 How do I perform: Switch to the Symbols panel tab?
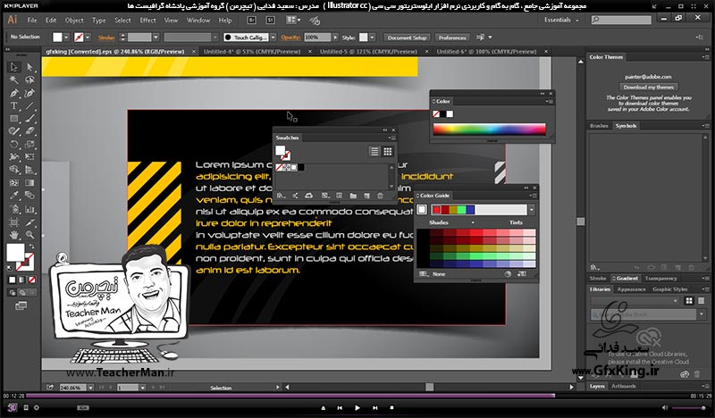click(626, 126)
